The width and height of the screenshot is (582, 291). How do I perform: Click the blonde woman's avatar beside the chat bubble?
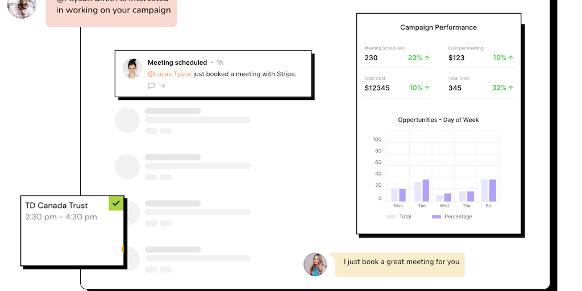315,264
